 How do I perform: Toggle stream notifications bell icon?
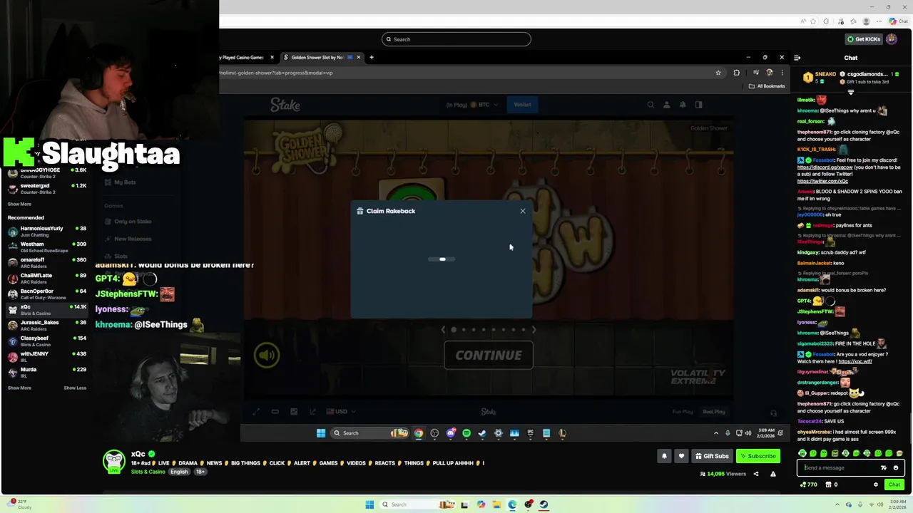click(664, 456)
